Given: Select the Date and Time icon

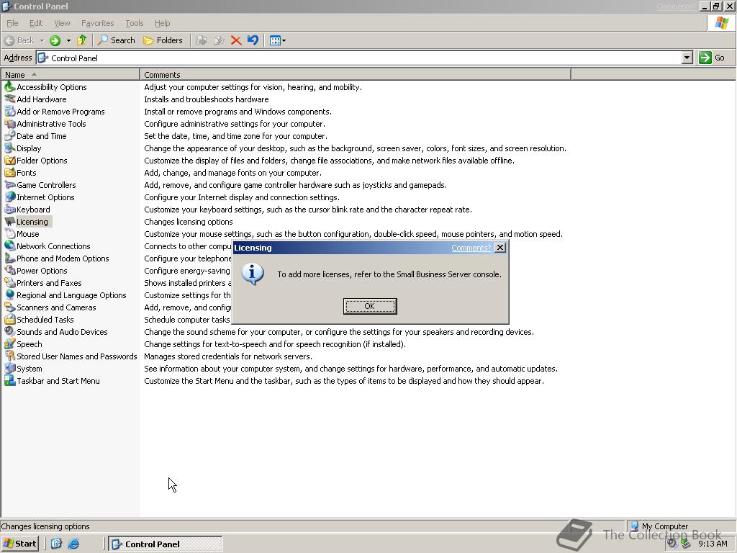Looking at the screenshot, I should click(x=9, y=136).
